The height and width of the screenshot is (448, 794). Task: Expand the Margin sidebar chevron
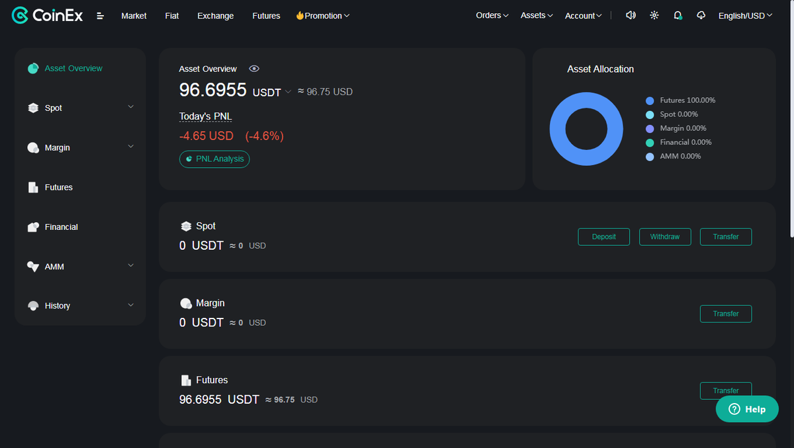click(x=130, y=147)
